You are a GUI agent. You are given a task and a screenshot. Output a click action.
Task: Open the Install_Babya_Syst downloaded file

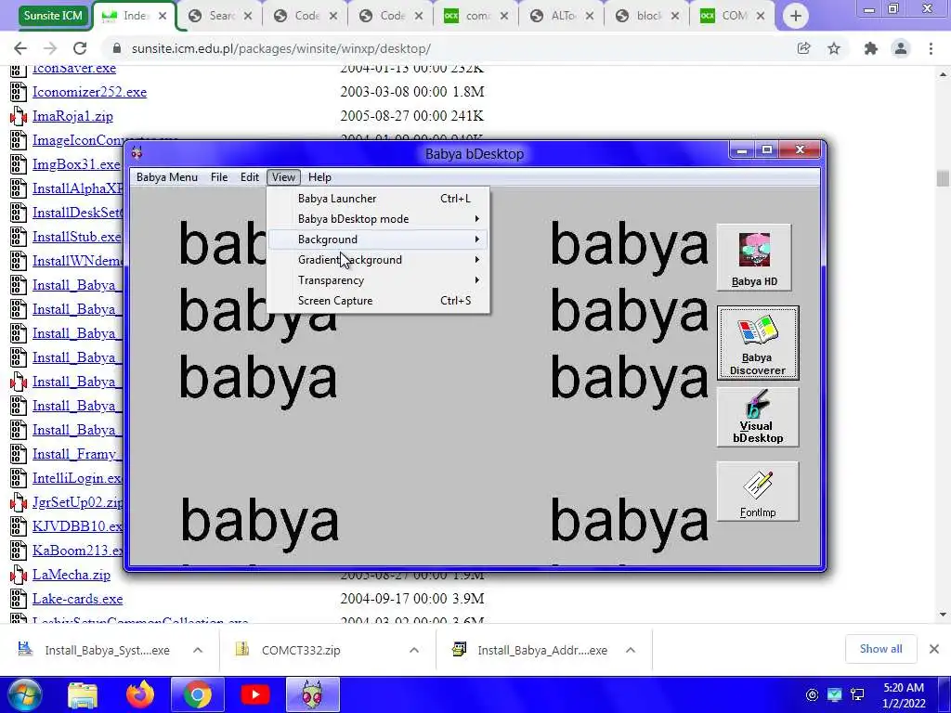click(107, 650)
